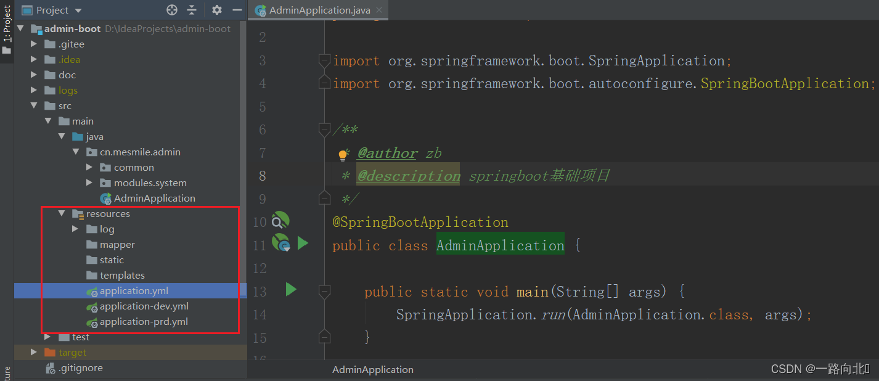
Task: Click the .gitee folder icon
Action: 50,44
